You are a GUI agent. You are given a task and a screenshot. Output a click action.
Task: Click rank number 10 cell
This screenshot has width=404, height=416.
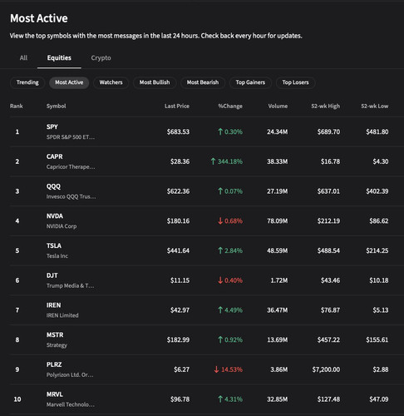[x=17, y=399]
